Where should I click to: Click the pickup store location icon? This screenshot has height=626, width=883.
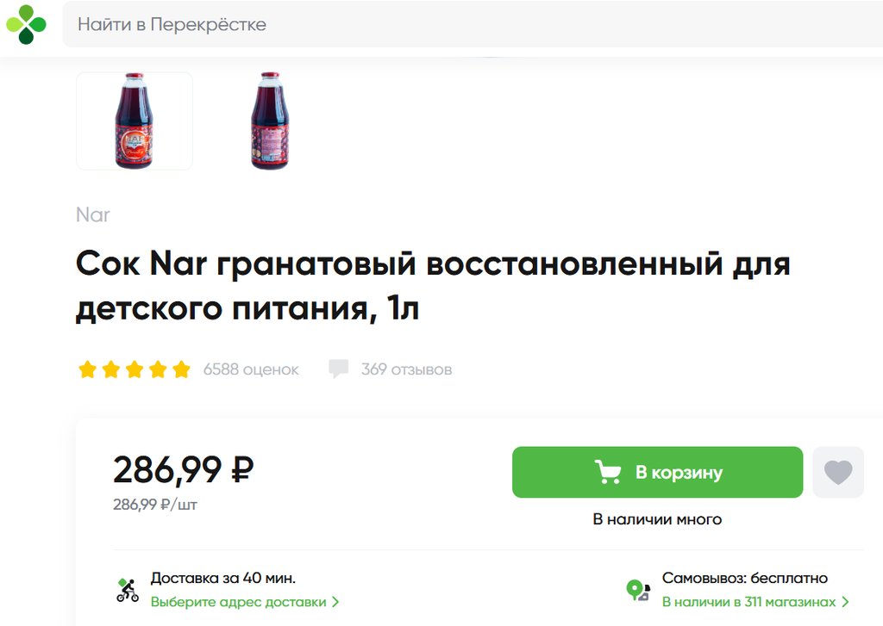[x=637, y=591]
